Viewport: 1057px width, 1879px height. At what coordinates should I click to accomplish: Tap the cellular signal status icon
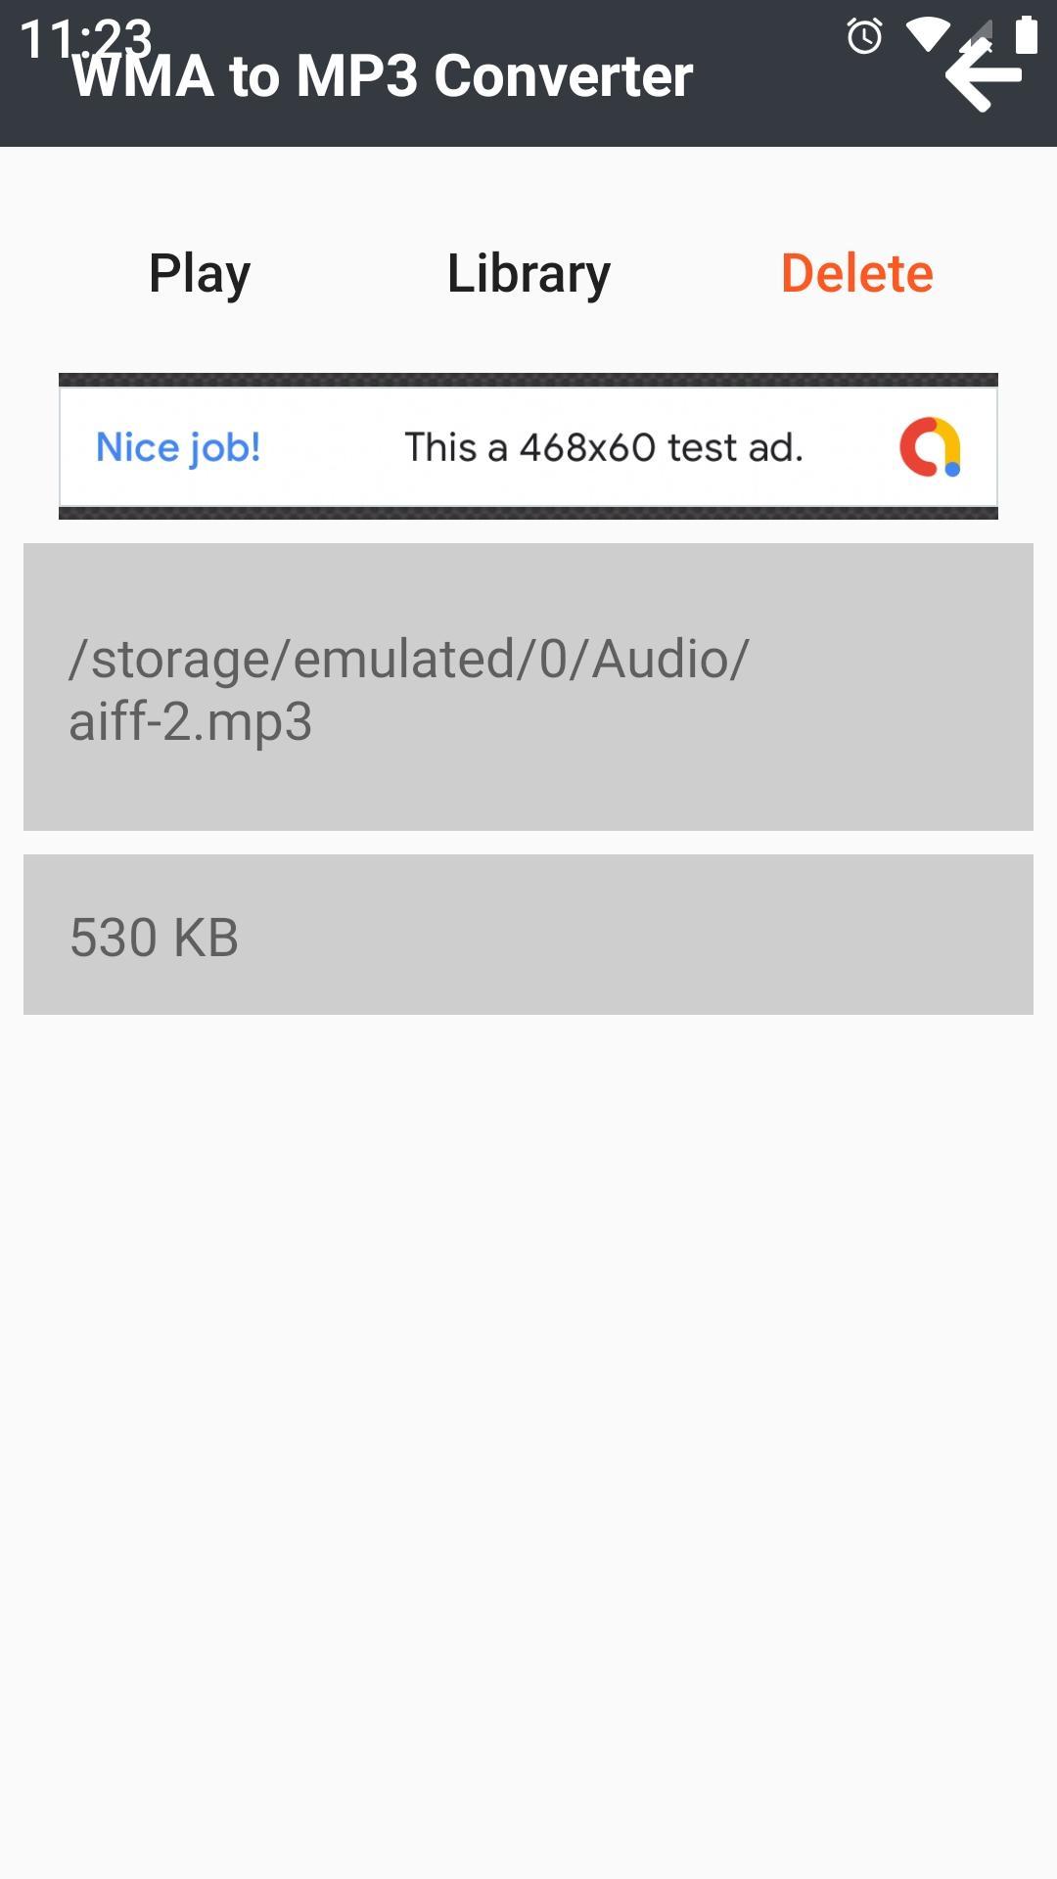point(977,35)
